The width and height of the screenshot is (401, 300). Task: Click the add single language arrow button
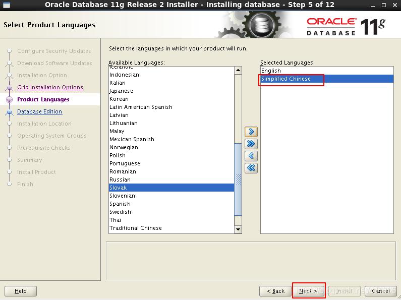coord(251,132)
